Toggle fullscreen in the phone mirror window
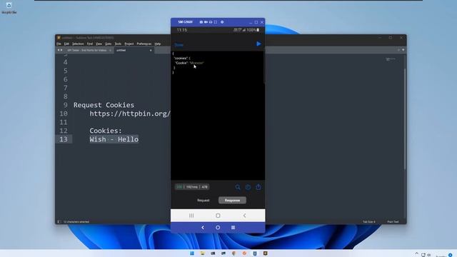The width and height of the screenshot is (457, 257). [216, 22]
